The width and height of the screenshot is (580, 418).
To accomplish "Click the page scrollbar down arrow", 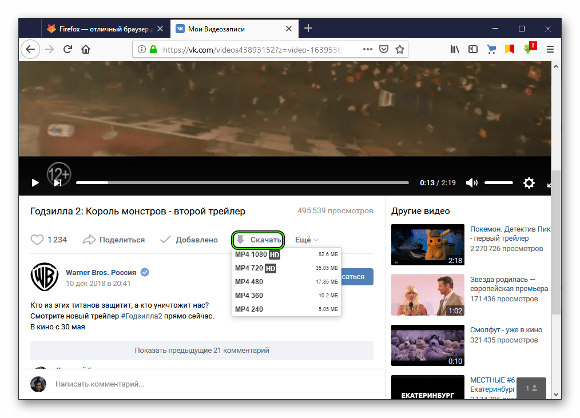I will [x=556, y=395].
